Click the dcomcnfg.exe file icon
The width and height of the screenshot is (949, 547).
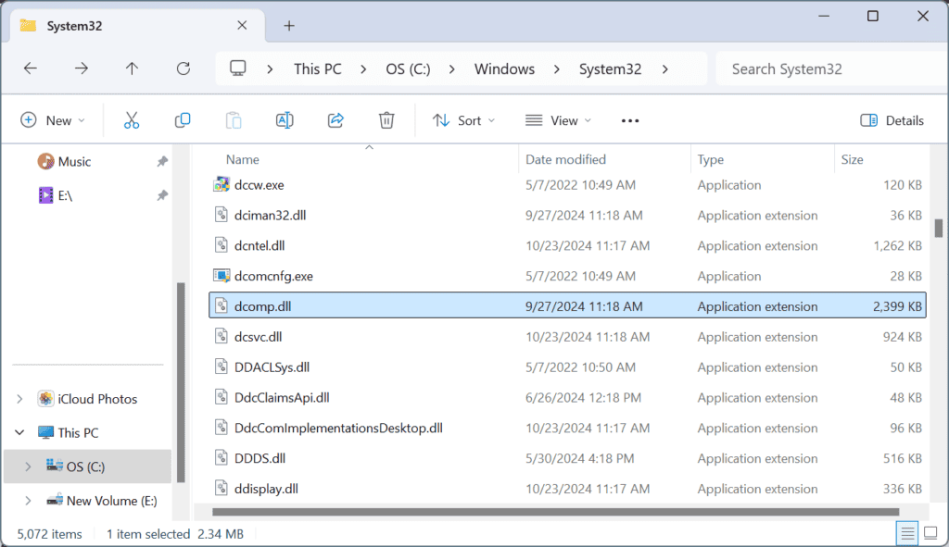[221, 276]
